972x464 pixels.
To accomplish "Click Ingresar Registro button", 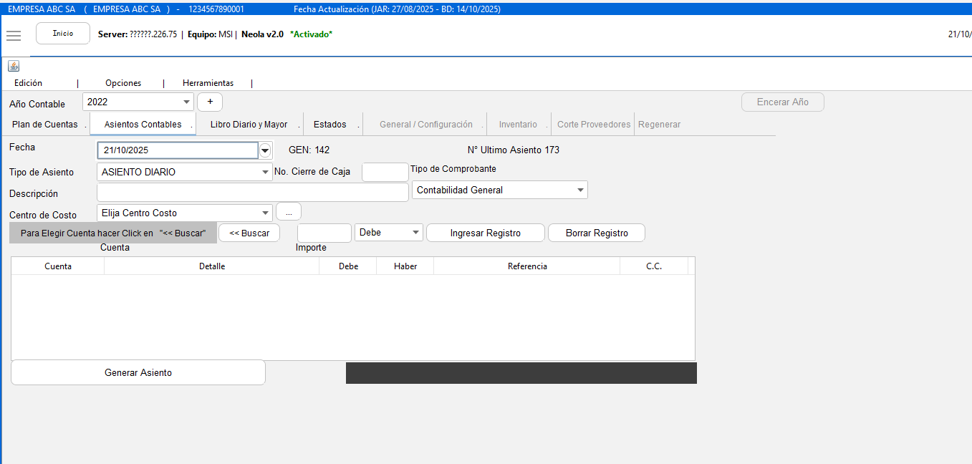I will tap(485, 233).
